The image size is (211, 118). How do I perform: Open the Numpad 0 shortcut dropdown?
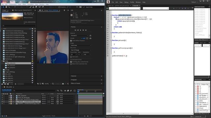pyautogui.click(x=79, y=36)
